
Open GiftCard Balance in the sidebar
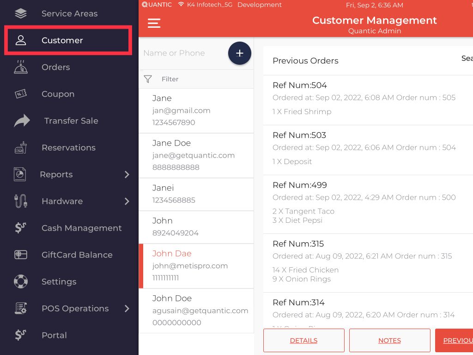77,255
